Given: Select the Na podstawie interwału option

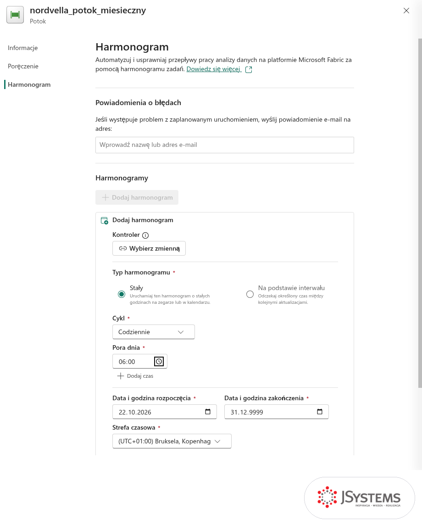Looking at the screenshot, I should (250, 294).
